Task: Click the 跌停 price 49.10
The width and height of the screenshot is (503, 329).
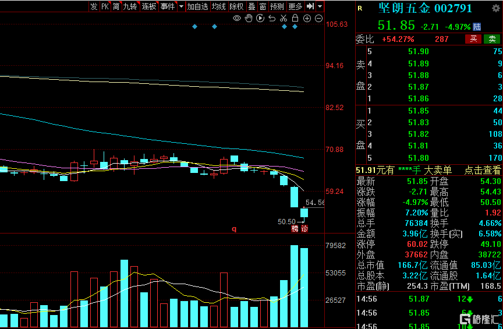Action: (491, 244)
